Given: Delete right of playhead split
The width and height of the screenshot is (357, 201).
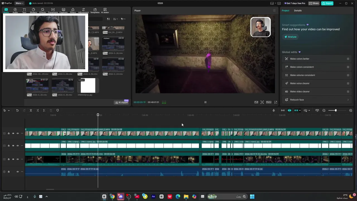Looking at the screenshot, I should pyautogui.click(x=44, y=110).
